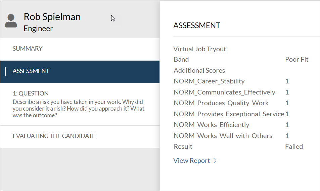320x191 pixels.
Task: Click the Failed result value
Action: tap(294, 147)
